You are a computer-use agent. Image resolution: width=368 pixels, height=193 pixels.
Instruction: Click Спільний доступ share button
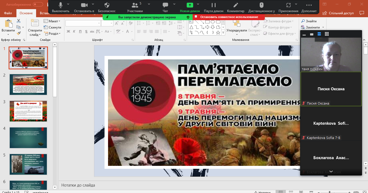[x=338, y=13]
